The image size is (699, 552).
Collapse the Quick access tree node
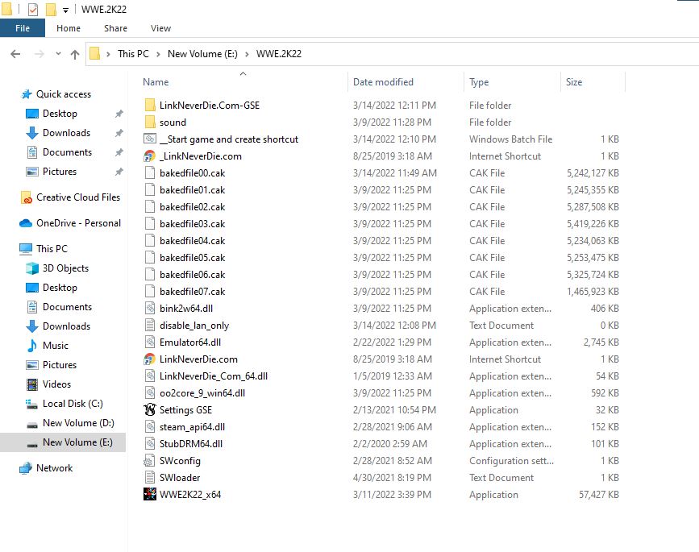(x=11, y=94)
